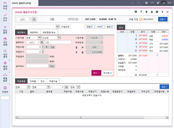Screen dimensions: 174x128
Task: Click the 계산 calculate button
Action: pos(52,66)
